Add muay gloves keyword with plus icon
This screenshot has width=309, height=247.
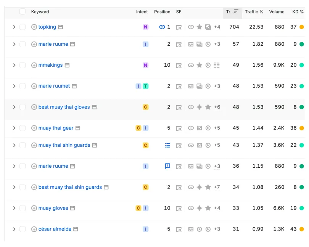click(34, 208)
